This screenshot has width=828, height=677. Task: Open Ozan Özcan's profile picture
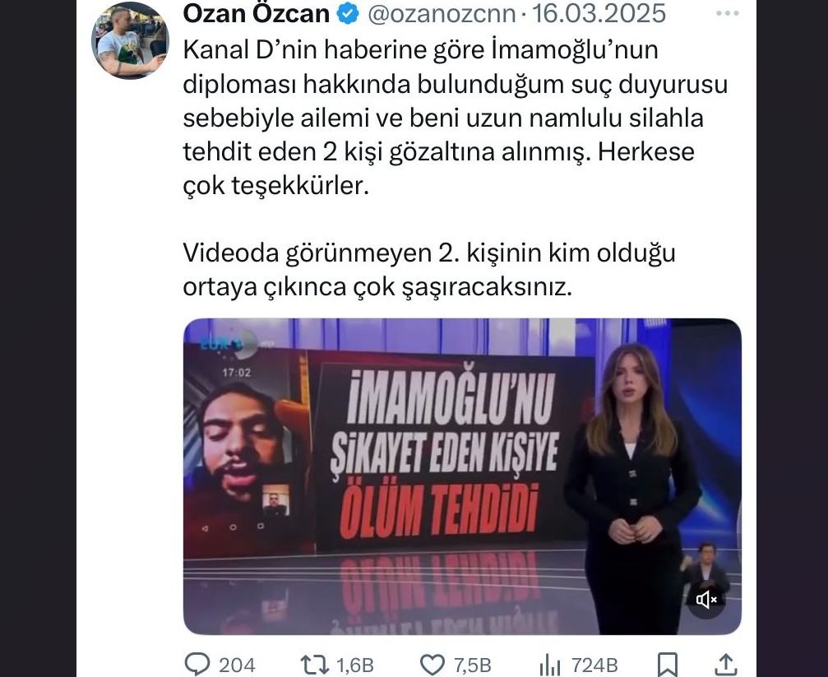pyautogui.click(x=130, y=40)
